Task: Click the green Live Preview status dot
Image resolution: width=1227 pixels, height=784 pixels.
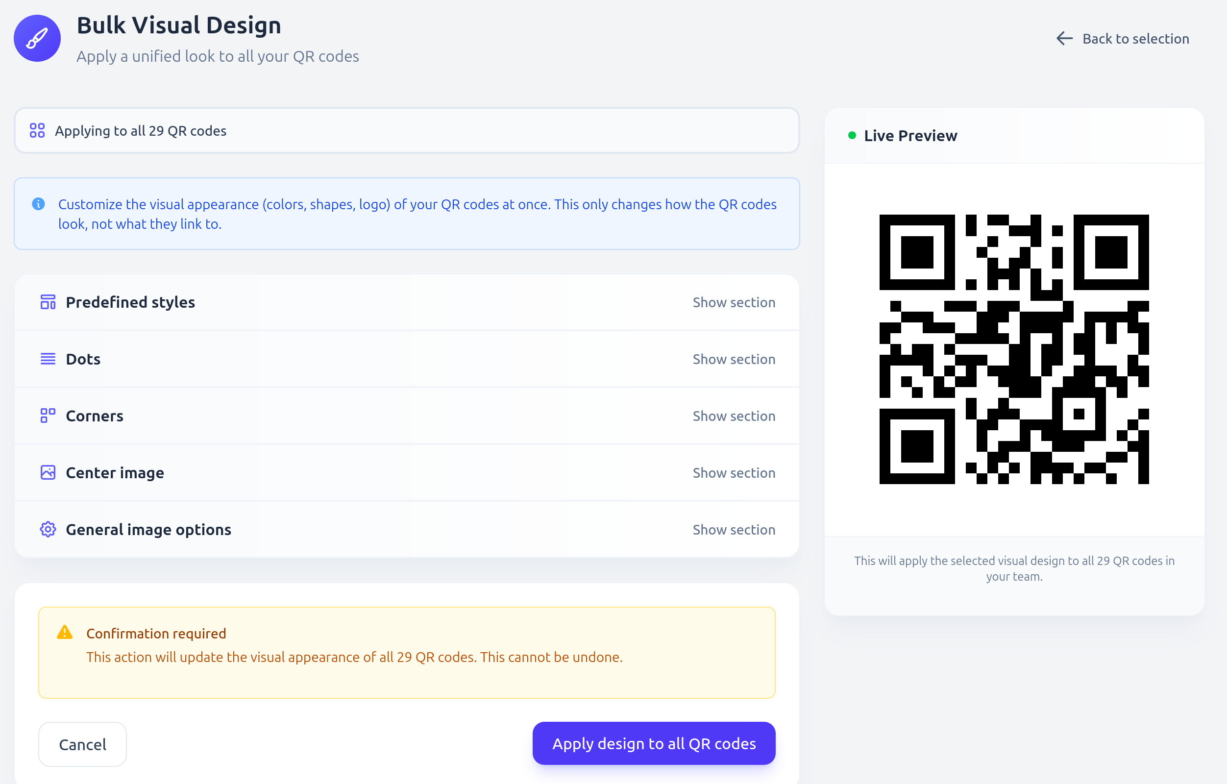Action: click(852, 135)
